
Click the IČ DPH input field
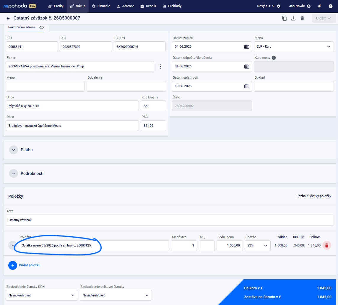[x=140, y=47]
